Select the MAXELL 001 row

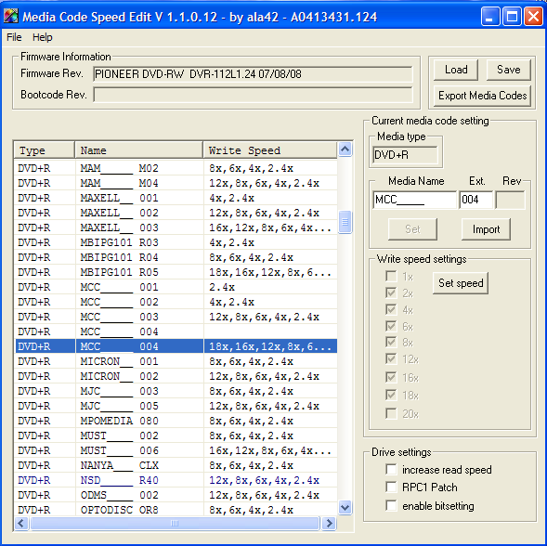click(176, 198)
